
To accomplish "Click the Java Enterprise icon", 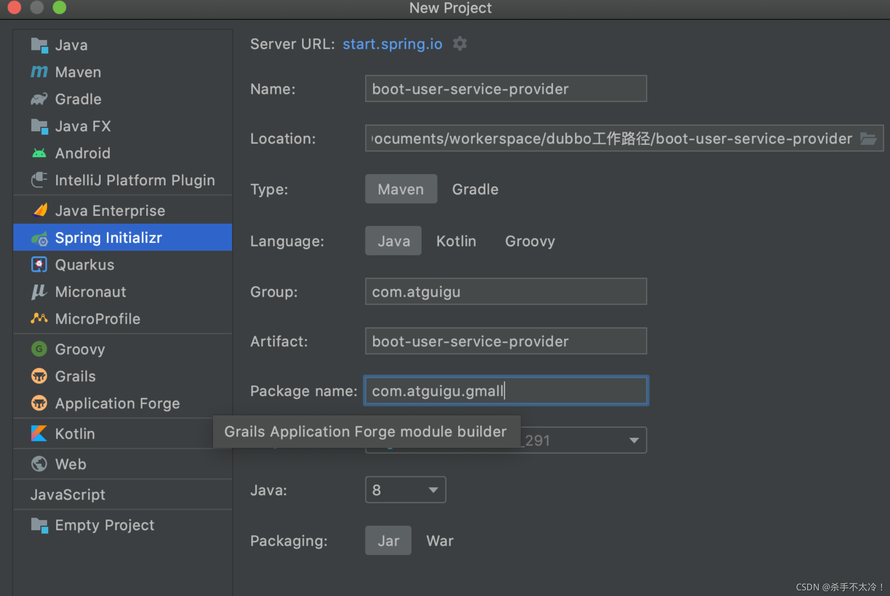I will click(x=40, y=210).
